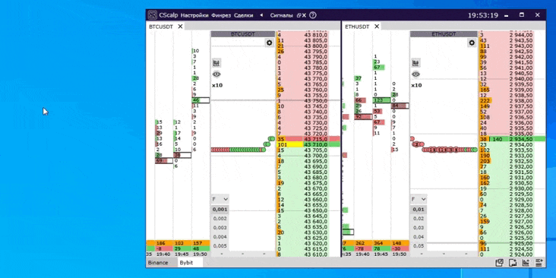This screenshot has height=278, width=556.
Task: Click the left arrow collapse in title bar
Action: click(x=261, y=15)
